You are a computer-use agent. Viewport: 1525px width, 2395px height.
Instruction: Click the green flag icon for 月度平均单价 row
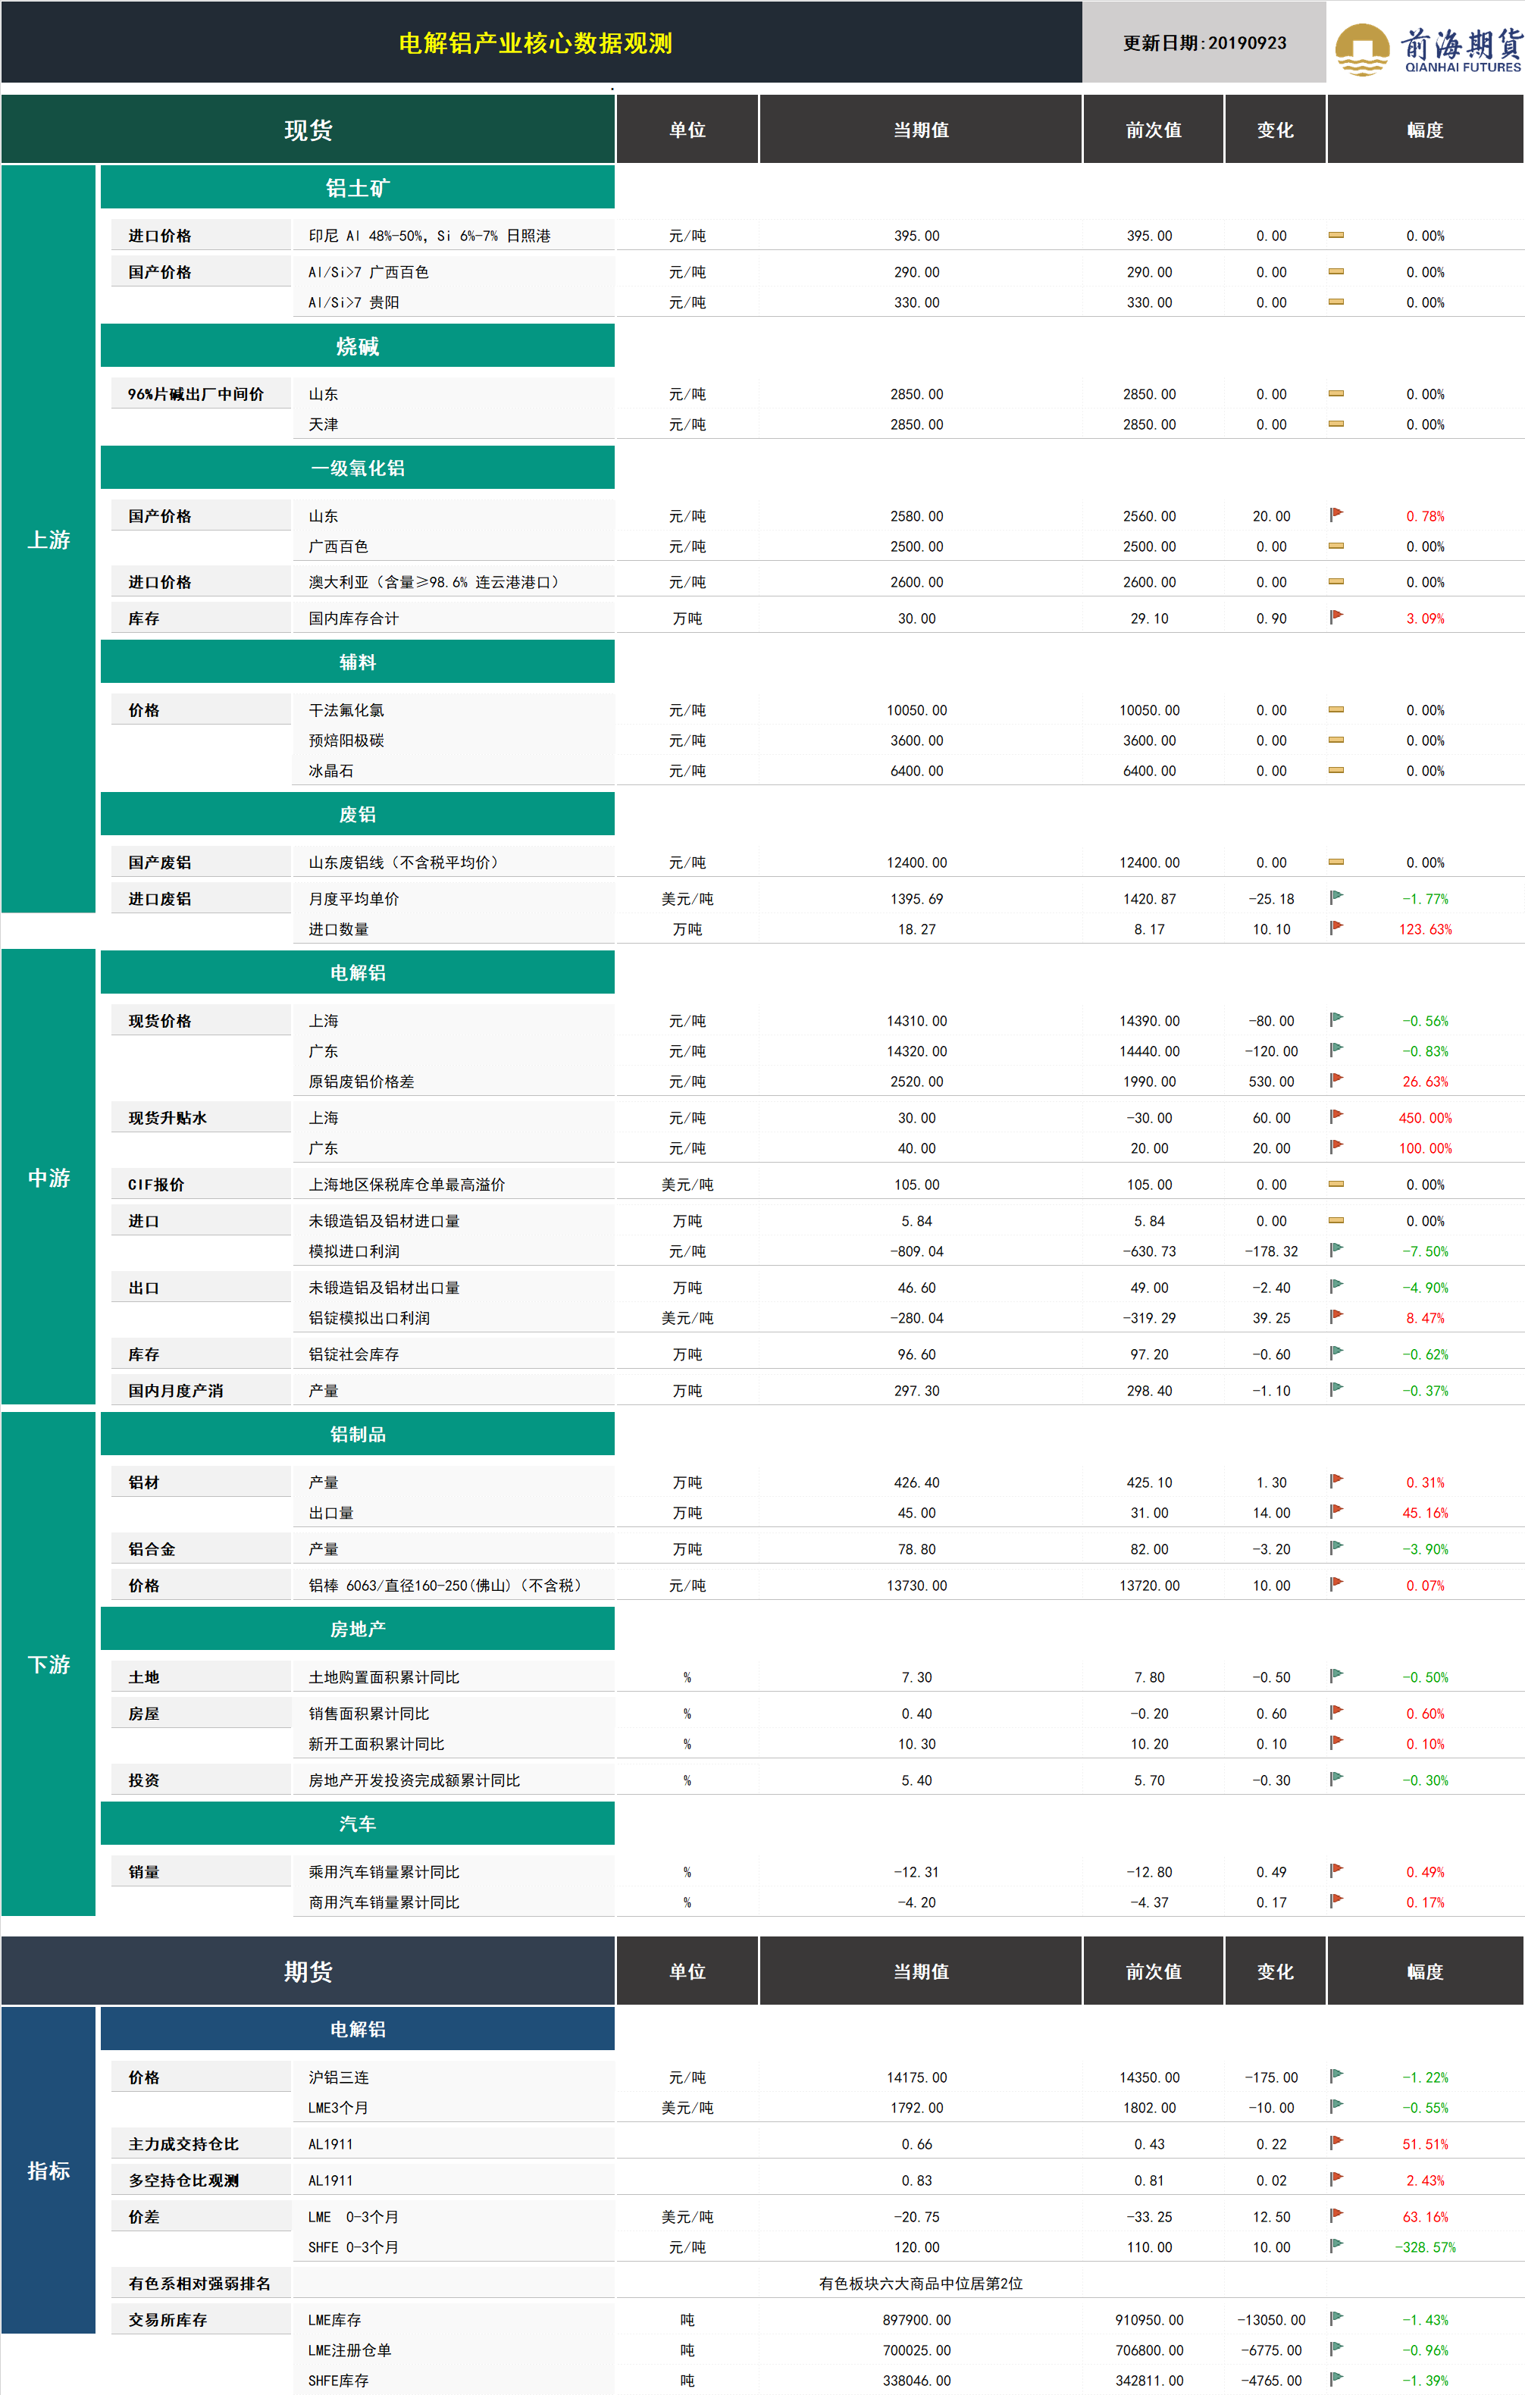1336,897
